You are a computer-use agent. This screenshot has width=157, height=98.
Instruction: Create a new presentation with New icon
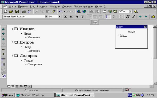[x=6, y=11]
